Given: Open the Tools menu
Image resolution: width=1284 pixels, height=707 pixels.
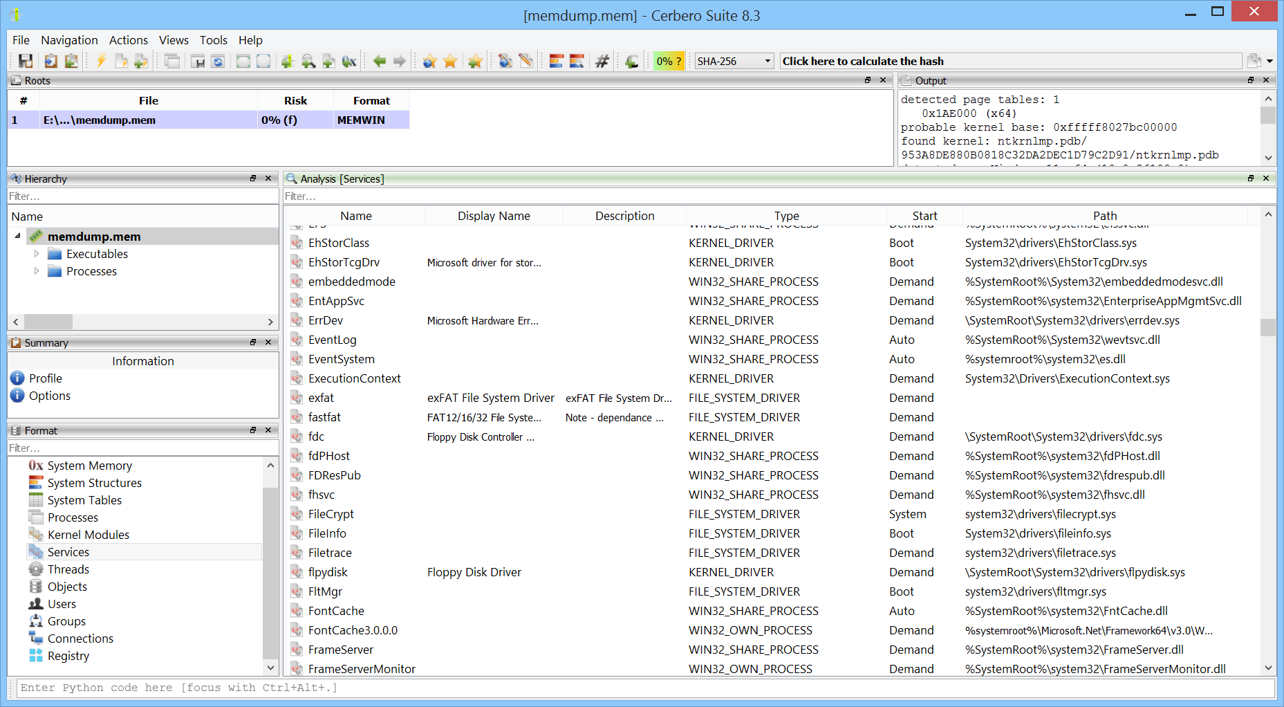Looking at the screenshot, I should pyautogui.click(x=214, y=40).
